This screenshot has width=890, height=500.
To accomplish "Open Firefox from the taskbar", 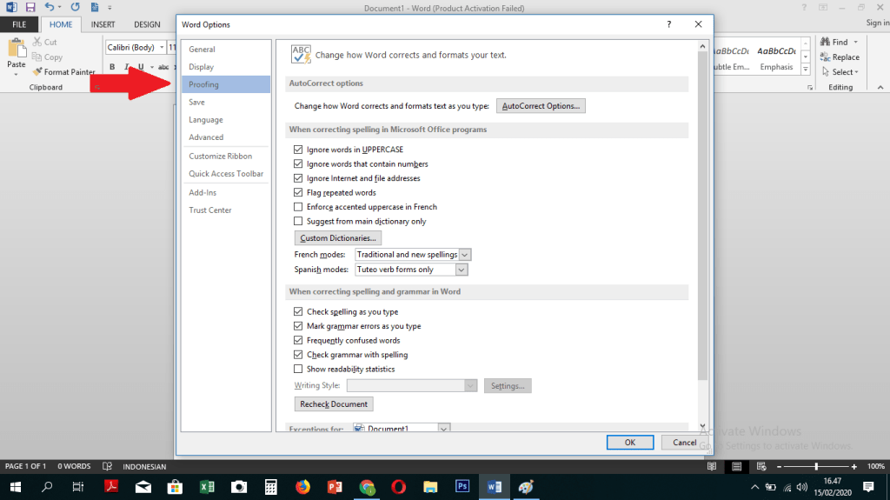I will 302,487.
